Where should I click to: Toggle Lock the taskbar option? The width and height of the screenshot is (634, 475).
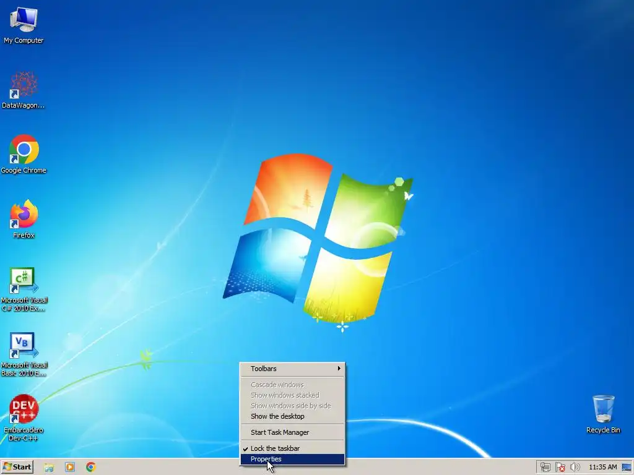click(292, 449)
